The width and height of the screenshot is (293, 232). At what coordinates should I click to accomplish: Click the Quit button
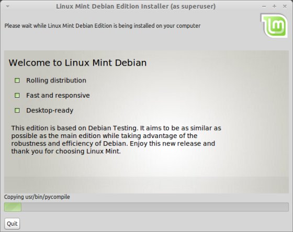coord(12,224)
